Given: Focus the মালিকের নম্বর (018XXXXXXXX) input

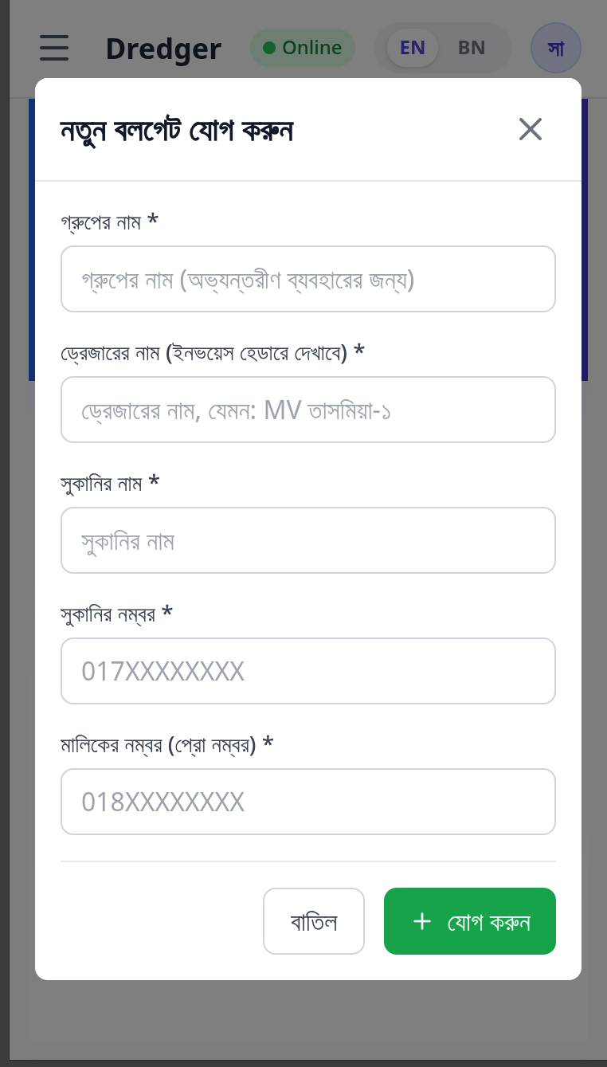Looking at the screenshot, I should [308, 801].
